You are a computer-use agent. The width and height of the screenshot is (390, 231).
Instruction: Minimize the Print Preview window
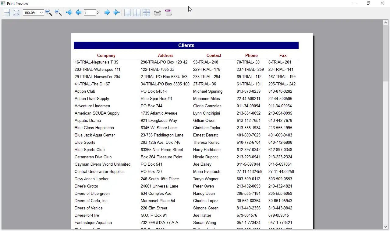pyautogui.click(x=355, y=3)
